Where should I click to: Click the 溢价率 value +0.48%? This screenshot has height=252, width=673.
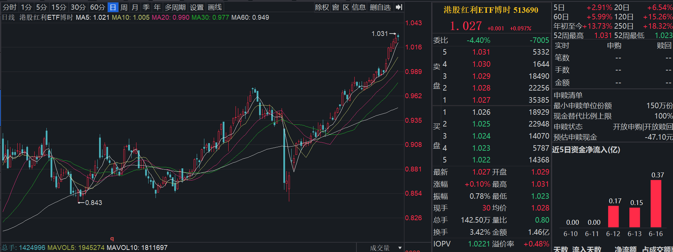pos(537,244)
